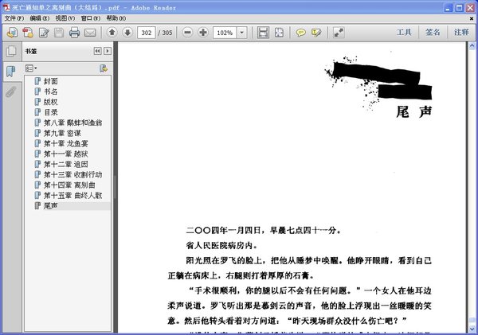Image resolution: width=478 pixels, height=335 pixels.
Task: Click the new bookmark icon
Action: point(104,68)
